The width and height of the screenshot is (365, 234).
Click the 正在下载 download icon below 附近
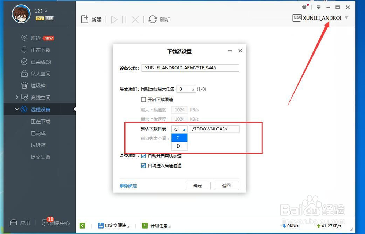pos(24,50)
